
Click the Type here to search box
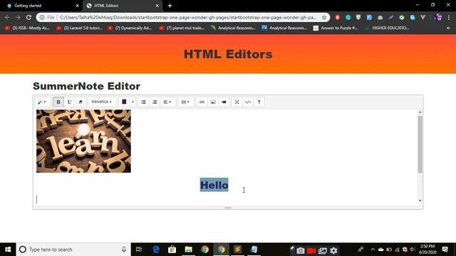pyautogui.click(x=73, y=250)
